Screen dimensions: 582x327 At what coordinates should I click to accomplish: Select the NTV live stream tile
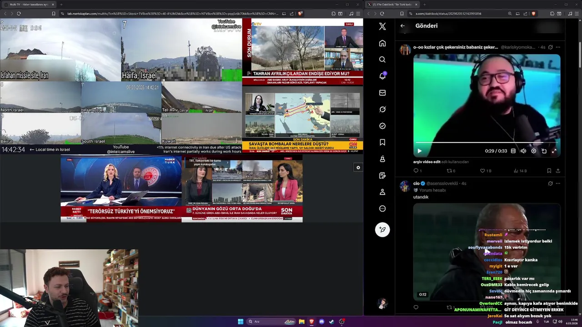(x=303, y=52)
